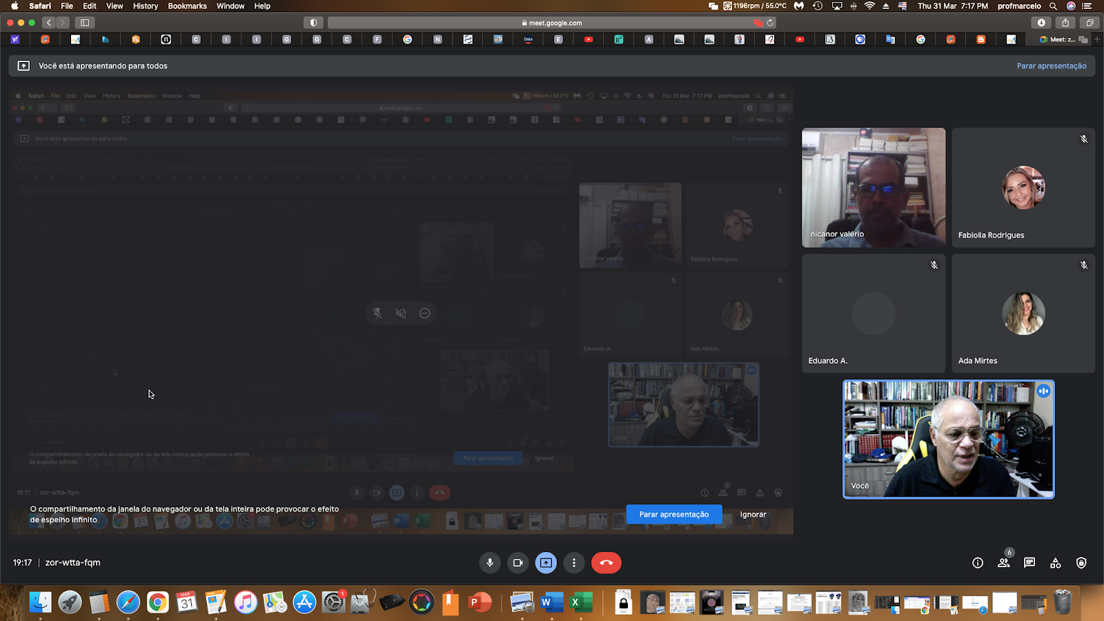Open the Safari menu
The width and height of the screenshot is (1104, 621).
[40, 6]
